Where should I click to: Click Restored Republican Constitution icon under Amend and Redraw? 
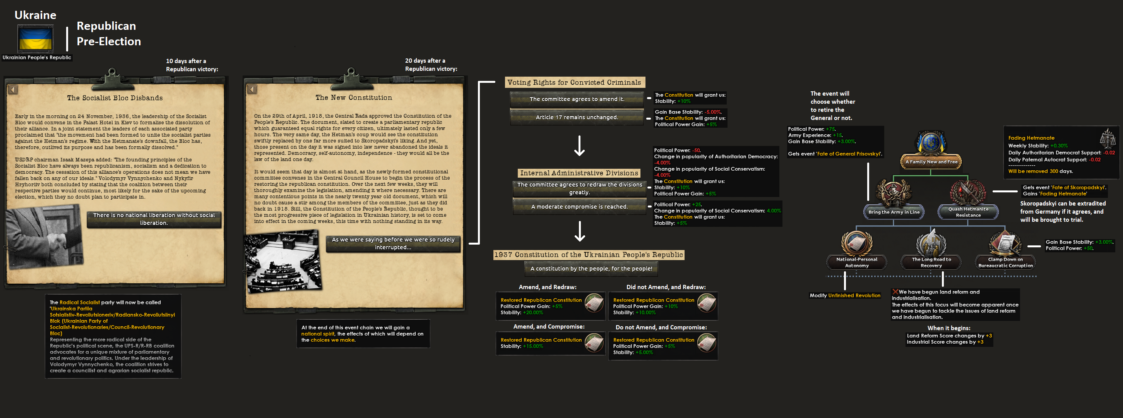coord(594,303)
